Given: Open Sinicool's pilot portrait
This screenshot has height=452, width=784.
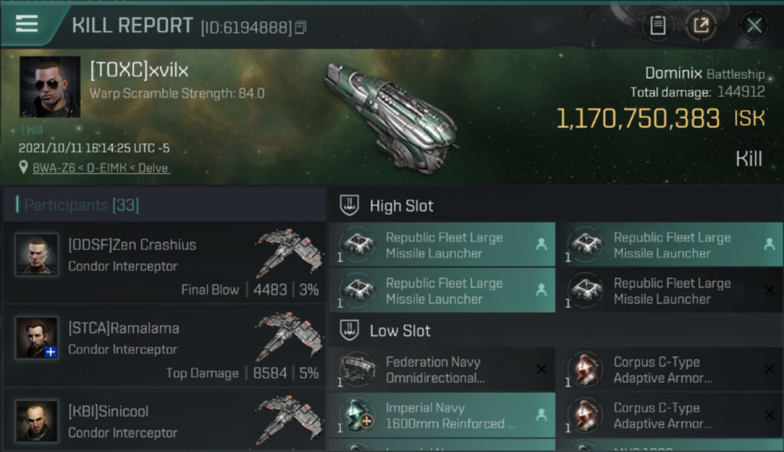Looking at the screenshot, I should coord(37,421).
